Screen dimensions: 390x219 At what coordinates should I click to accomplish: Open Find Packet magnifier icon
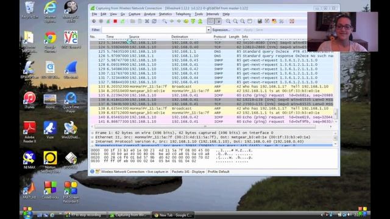click(x=165, y=21)
